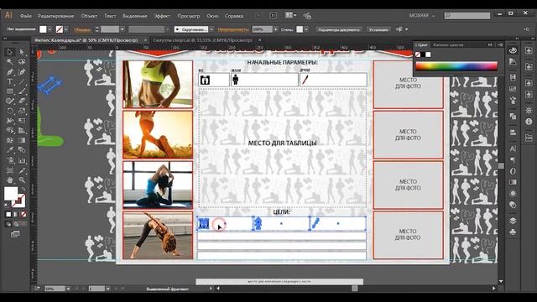This screenshot has width=537, height=302.
Task: Select the Pen tool
Action: click(9, 71)
